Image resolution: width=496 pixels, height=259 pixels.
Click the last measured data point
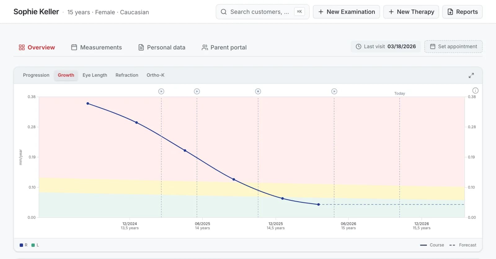coord(318,204)
